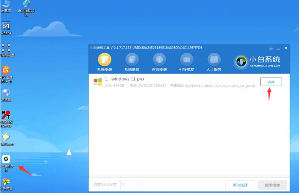Launch Aida64 from the desktop
The width and height of the screenshot is (299, 193).
[6, 28]
